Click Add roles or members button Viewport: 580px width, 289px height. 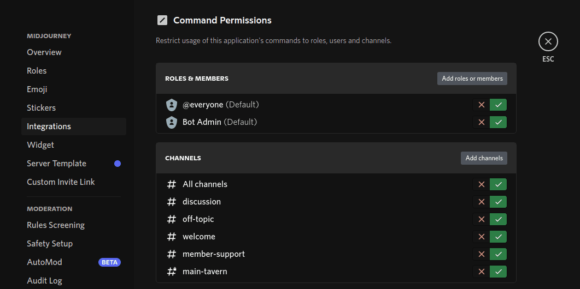coord(472,79)
